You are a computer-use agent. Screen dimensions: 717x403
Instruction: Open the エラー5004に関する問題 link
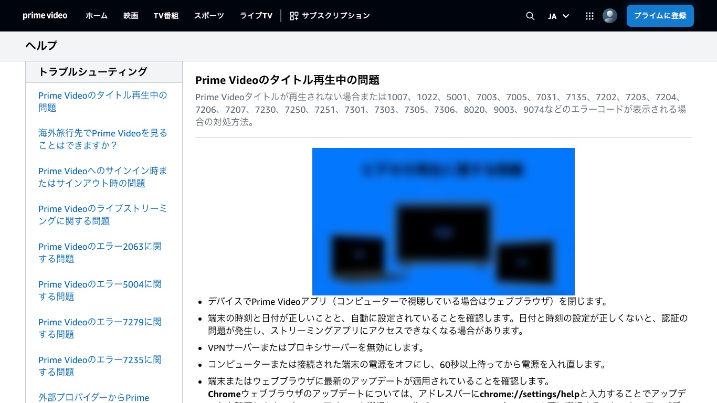point(100,290)
